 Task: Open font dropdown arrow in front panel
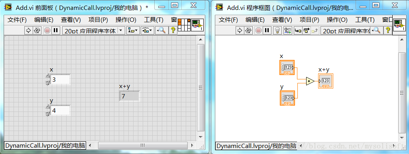coord(120,31)
